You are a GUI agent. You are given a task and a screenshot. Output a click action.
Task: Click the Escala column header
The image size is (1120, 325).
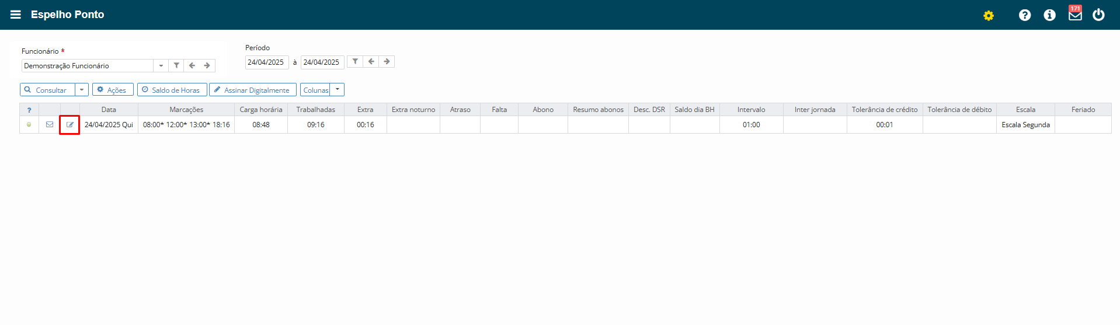[x=1025, y=110]
